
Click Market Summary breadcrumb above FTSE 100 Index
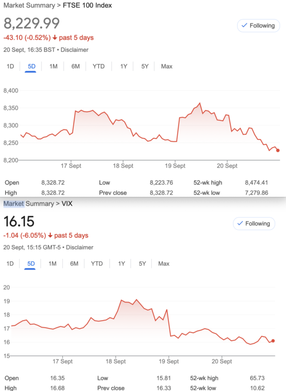coord(29,5)
